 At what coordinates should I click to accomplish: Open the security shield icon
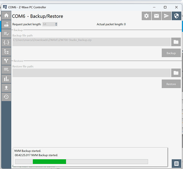pyautogui.click(x=176, y=16)
